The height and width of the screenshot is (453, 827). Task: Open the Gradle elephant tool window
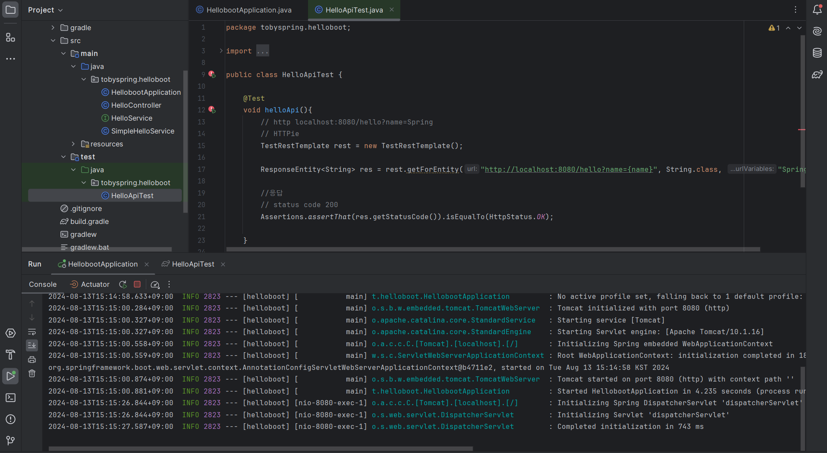[x=817, y=74]
